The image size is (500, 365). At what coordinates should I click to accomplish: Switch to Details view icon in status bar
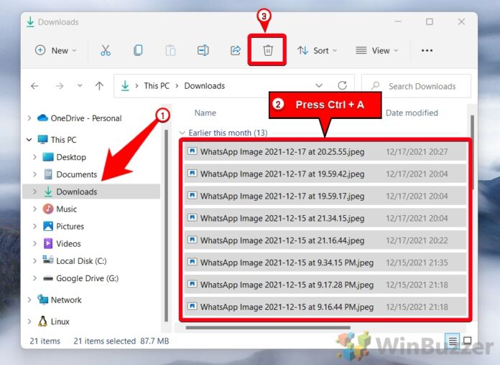[453, 341]
